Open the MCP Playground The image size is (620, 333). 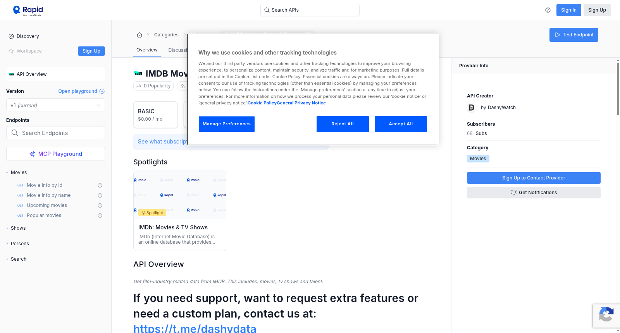click(55, 154)
